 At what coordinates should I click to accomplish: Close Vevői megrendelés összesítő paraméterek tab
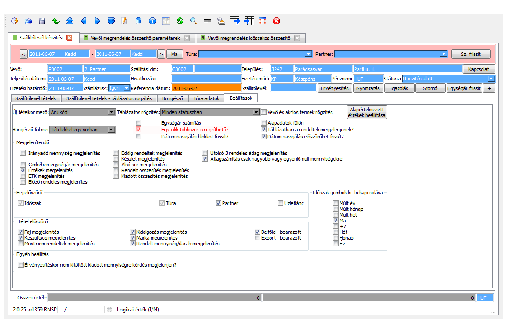click(187, 38)
